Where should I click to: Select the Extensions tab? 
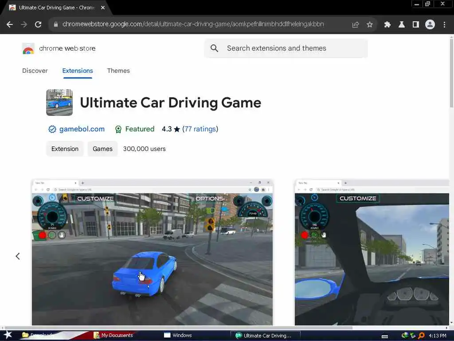coord(78,71)
